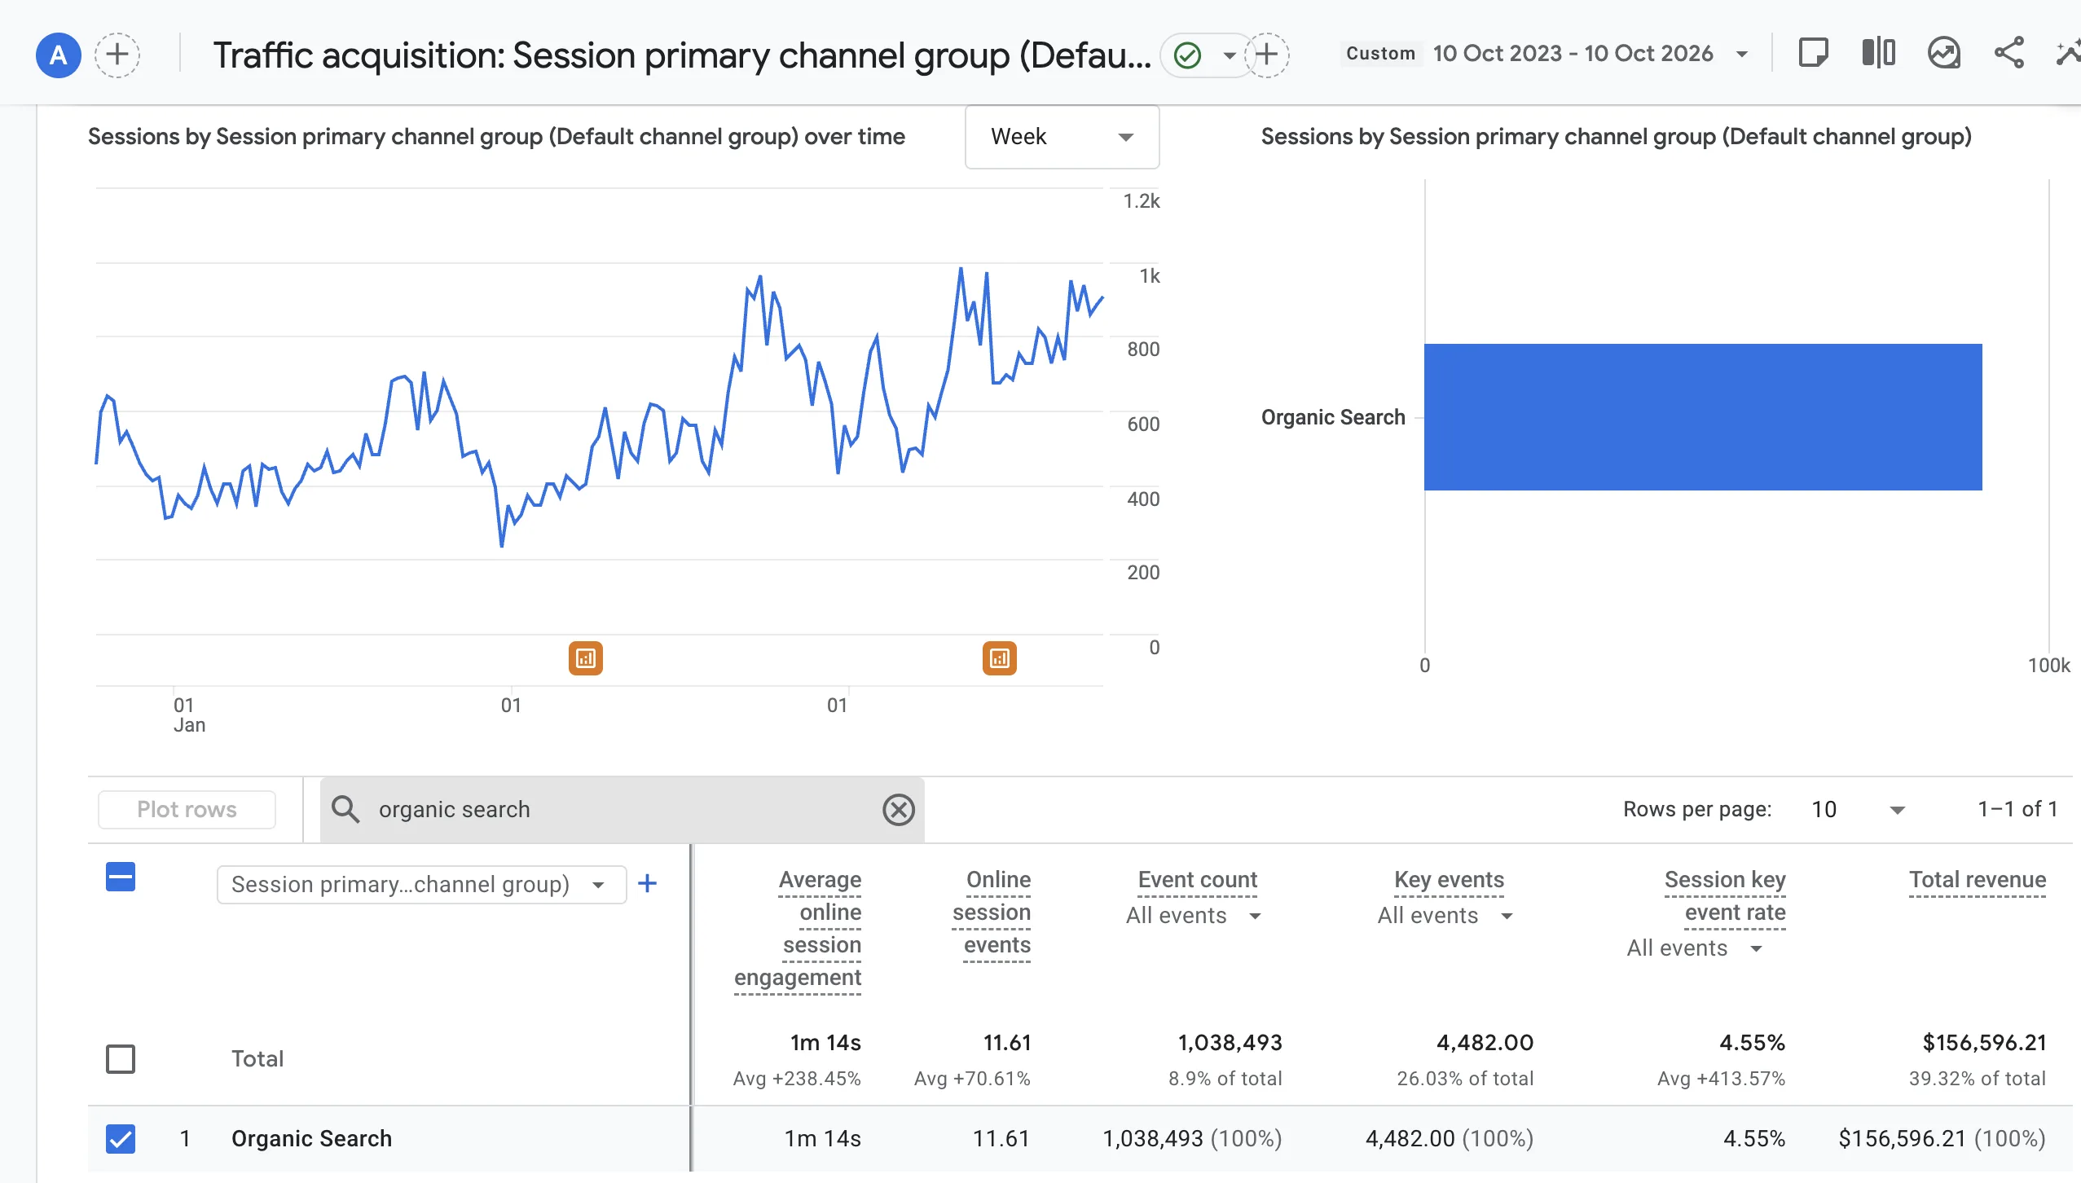Click the Organic Search blue bar
The width and height of the screenshot is (2081, 1183).
point(1703,417)
